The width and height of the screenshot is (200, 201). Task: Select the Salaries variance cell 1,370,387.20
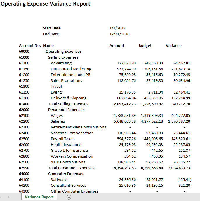179,121
